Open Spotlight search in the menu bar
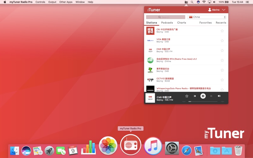The height and width of the screenshot is (158, 253). point(192,2)
